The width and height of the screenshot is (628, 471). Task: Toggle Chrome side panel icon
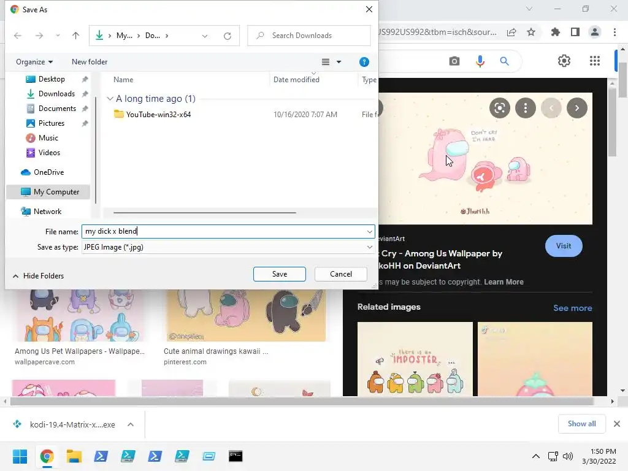(575, 32)
